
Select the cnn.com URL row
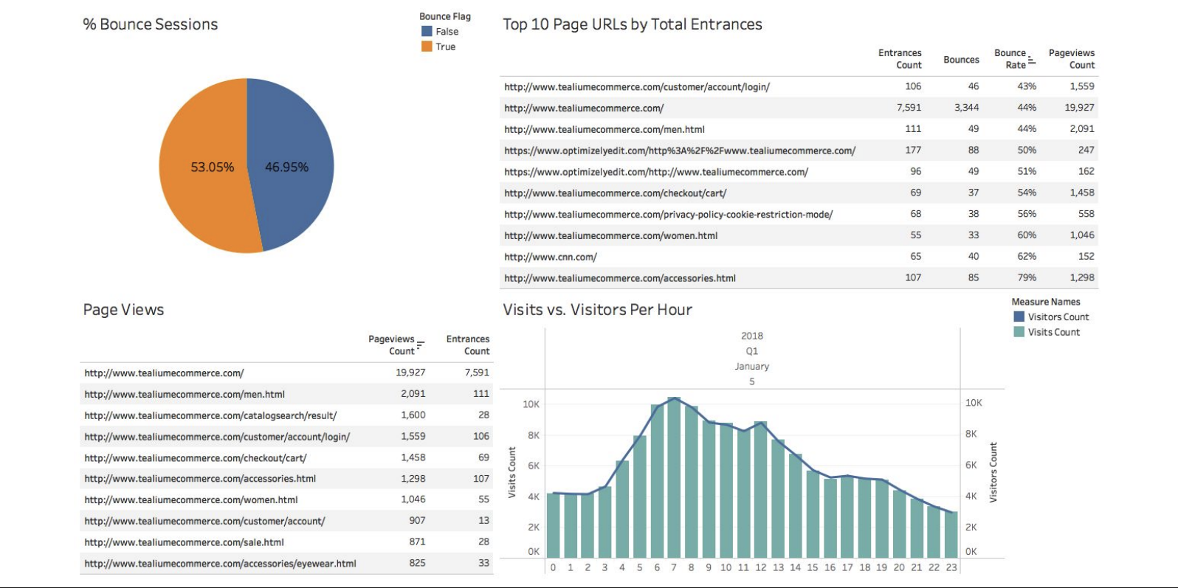551,257
